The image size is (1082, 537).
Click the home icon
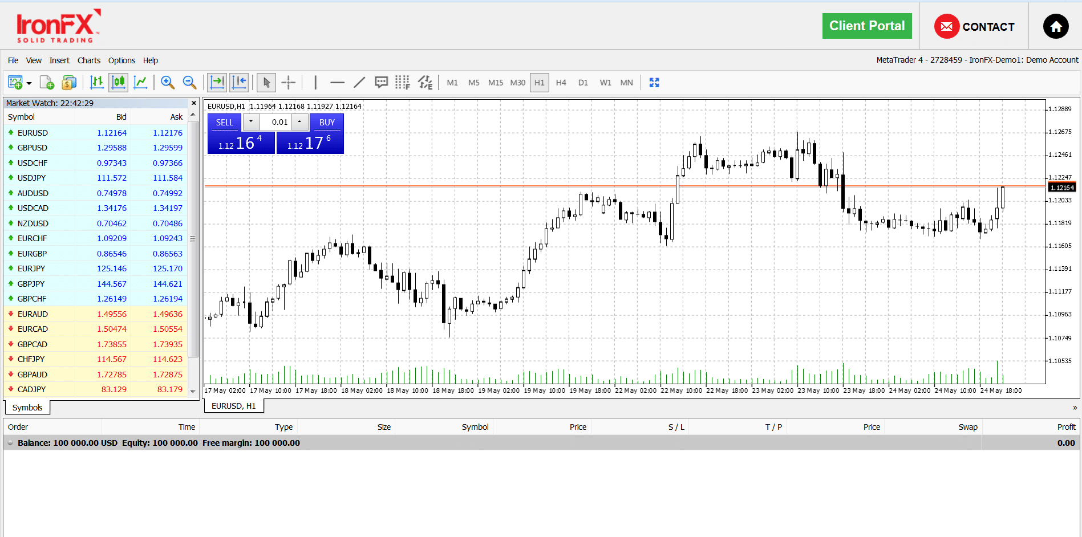pos(1056,26)
